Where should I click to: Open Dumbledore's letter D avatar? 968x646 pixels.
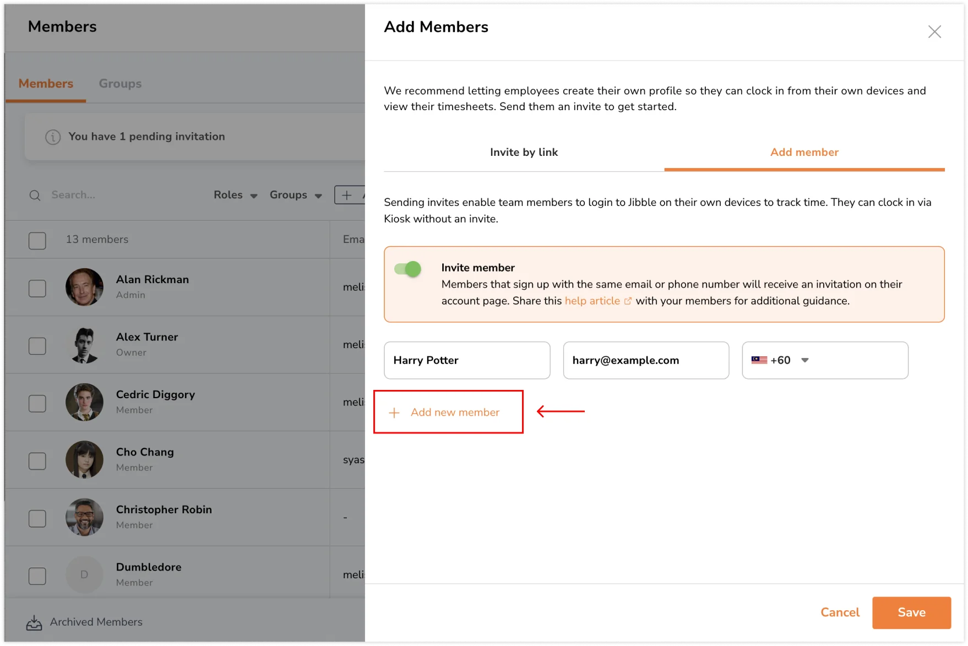point(84,574)
